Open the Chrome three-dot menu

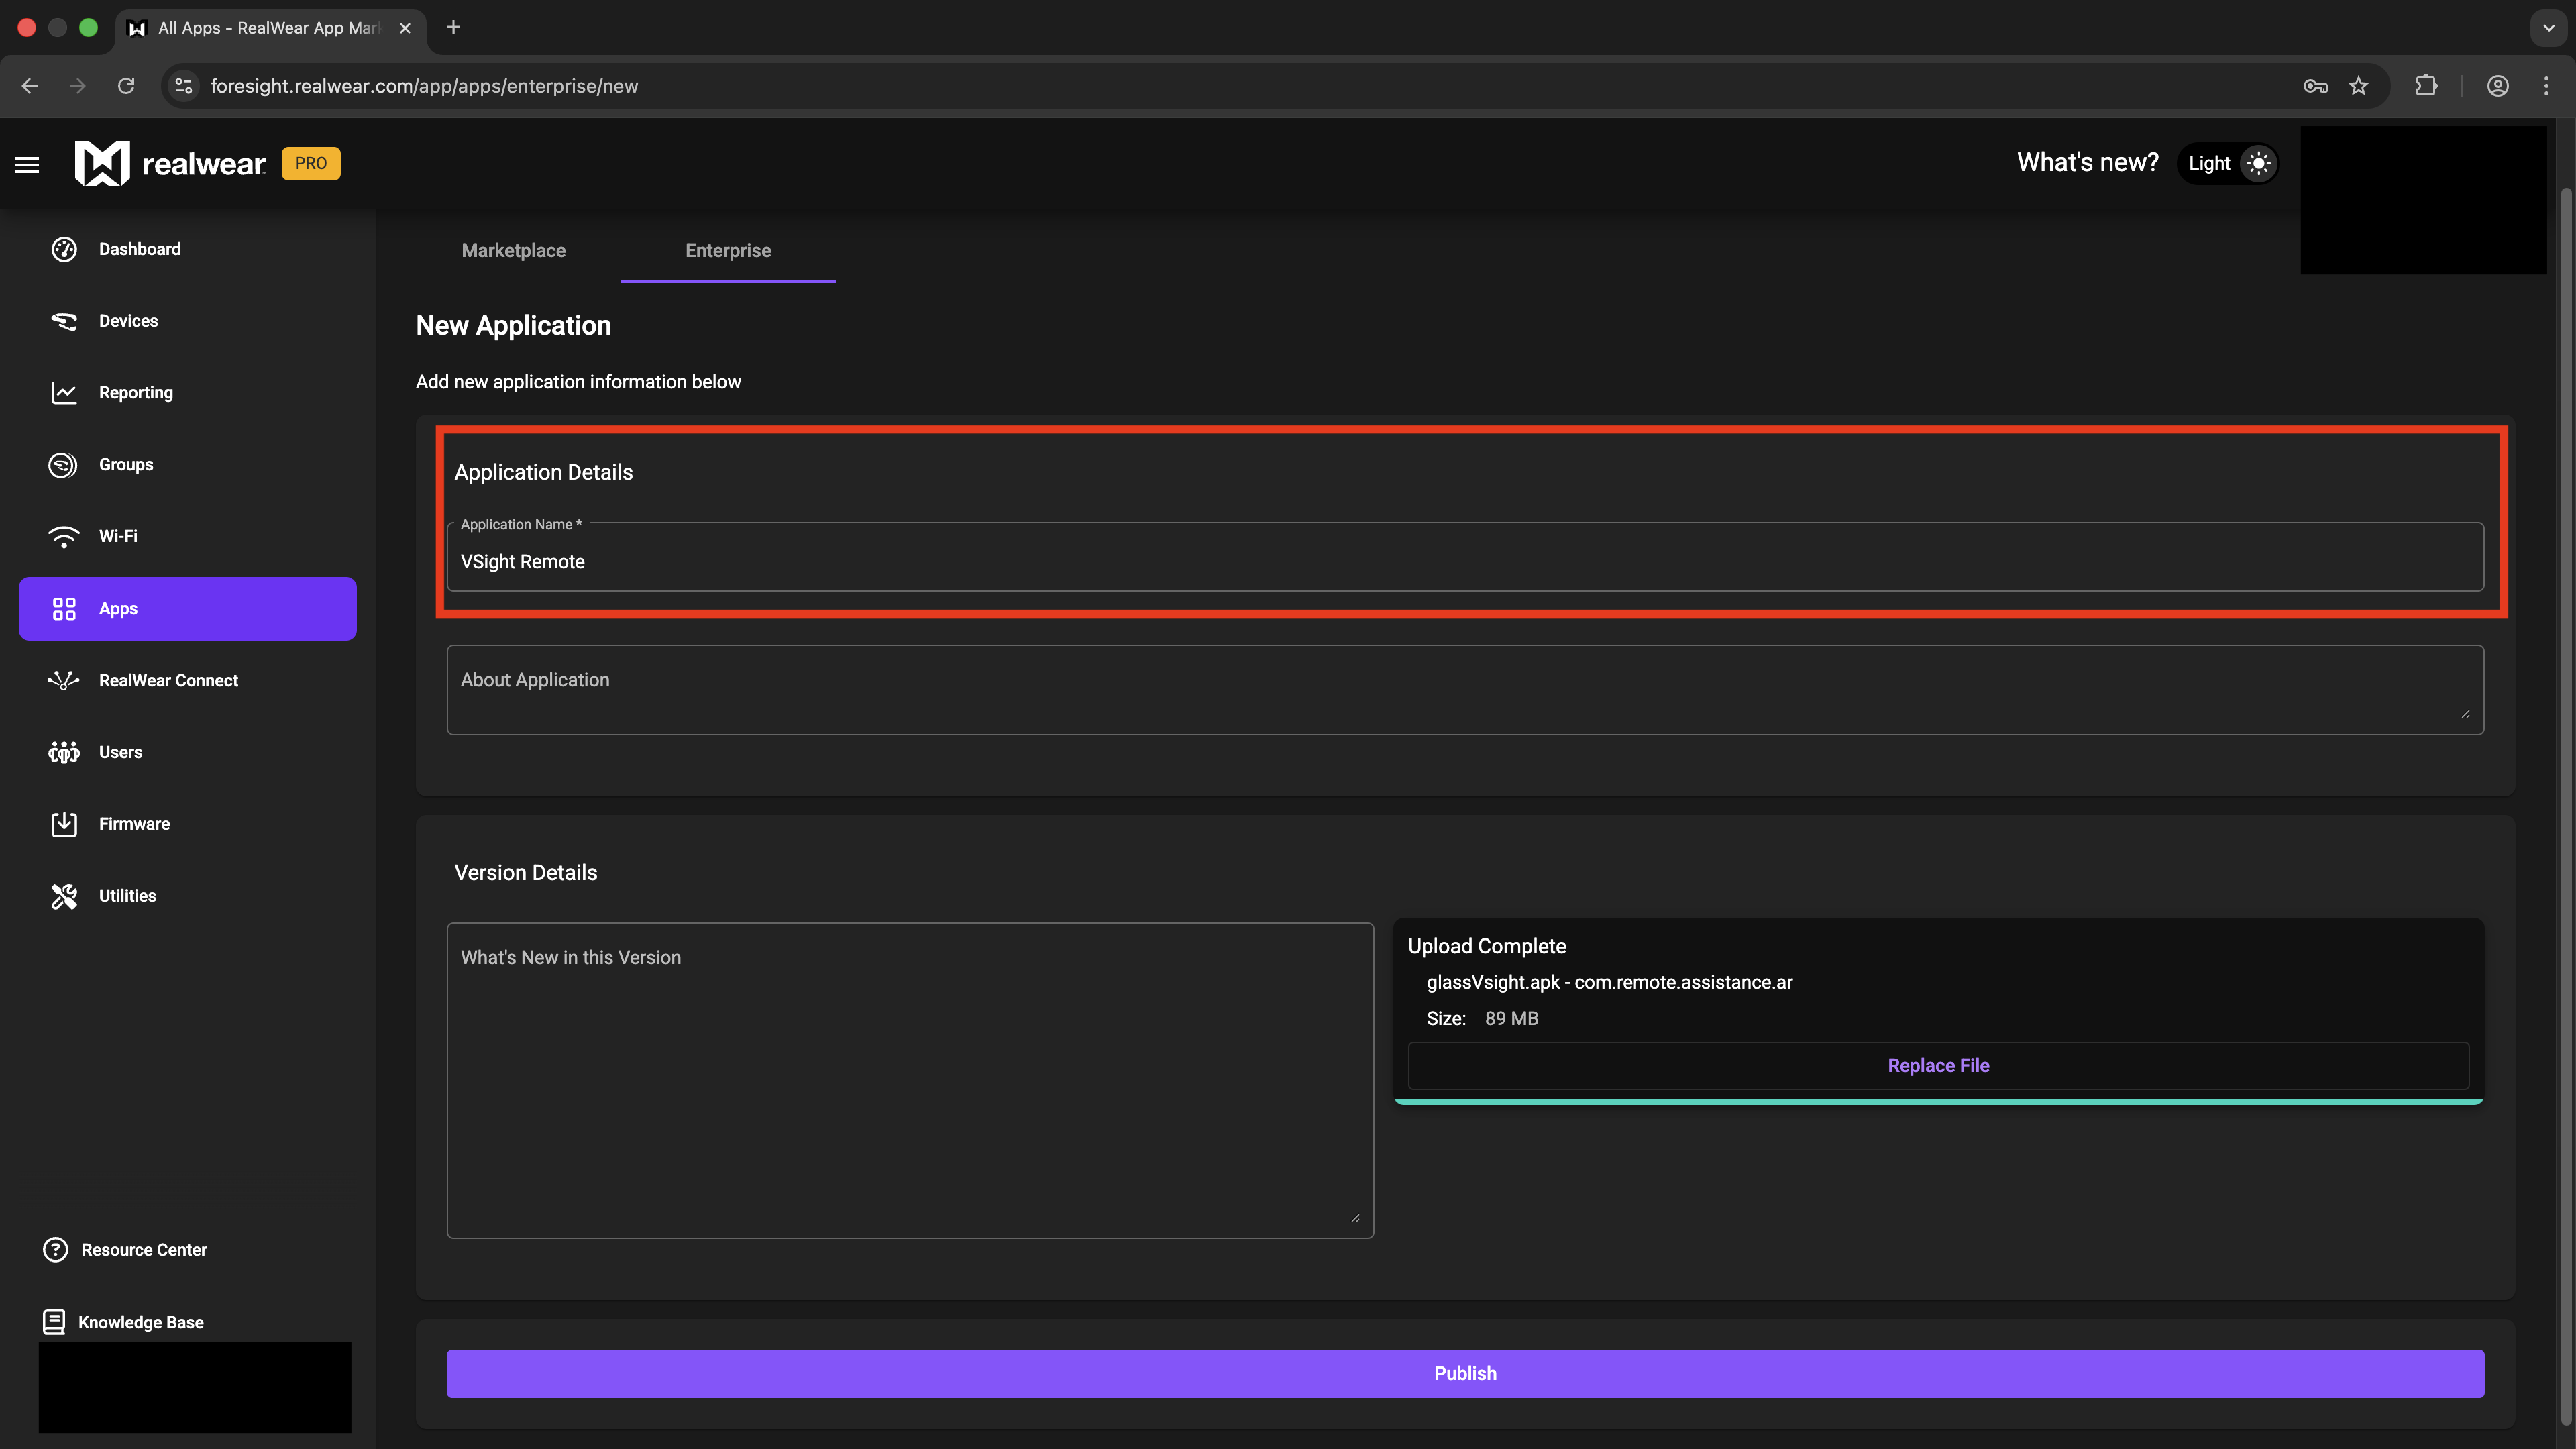point(2546,86)
